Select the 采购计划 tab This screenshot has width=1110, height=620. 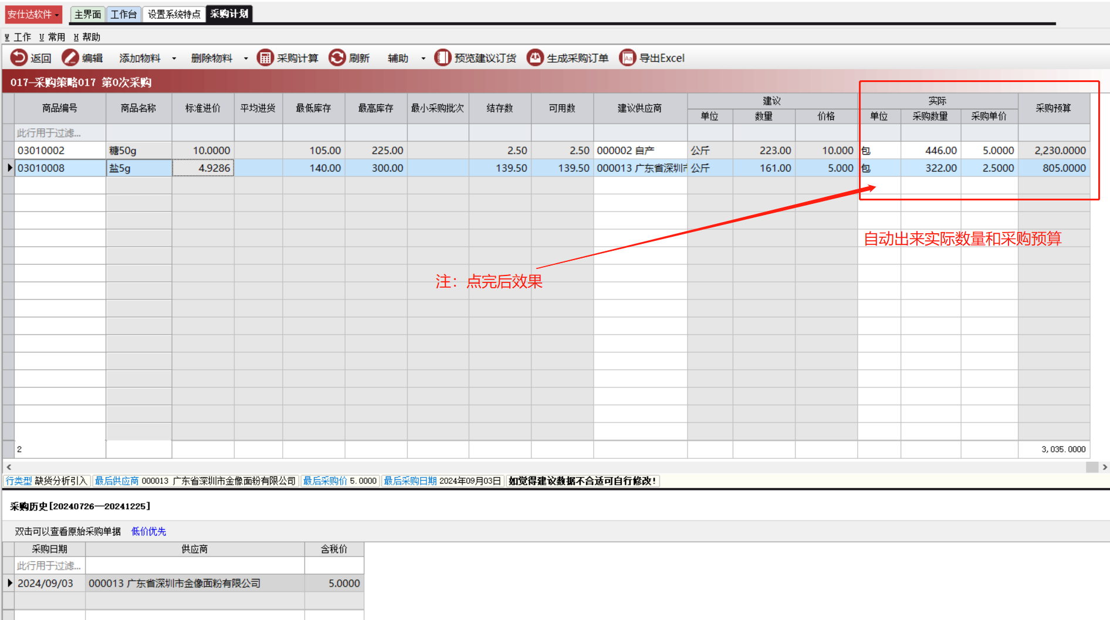tap(229, 13)
